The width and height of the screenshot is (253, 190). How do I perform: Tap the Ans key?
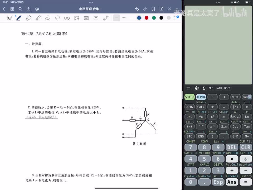pos(232,182)
